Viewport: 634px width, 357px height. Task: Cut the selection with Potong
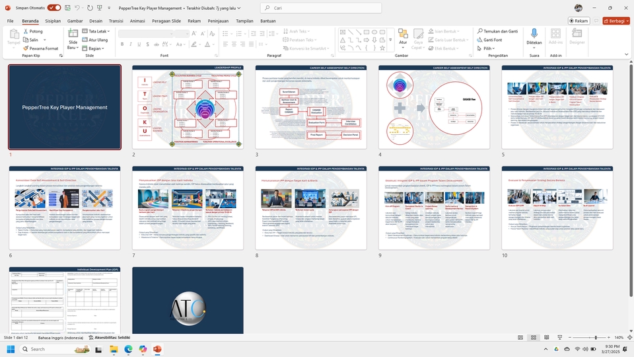(33, 31)
